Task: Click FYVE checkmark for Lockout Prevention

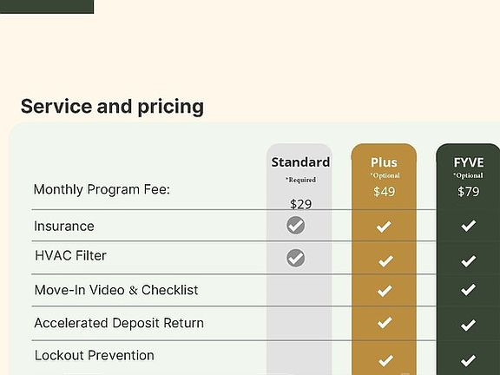Action: (469, 360)
